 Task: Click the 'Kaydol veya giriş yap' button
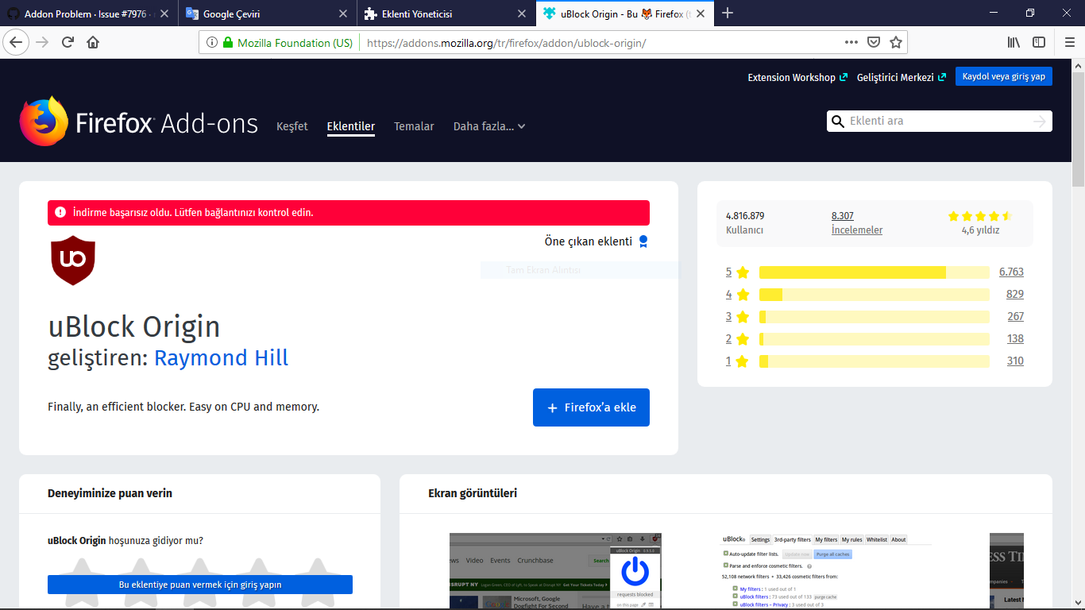1003,76
